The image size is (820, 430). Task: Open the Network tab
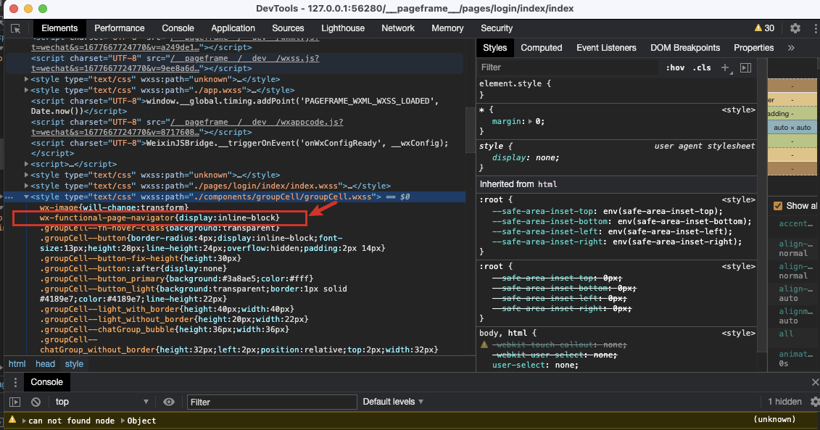[397, 28]
